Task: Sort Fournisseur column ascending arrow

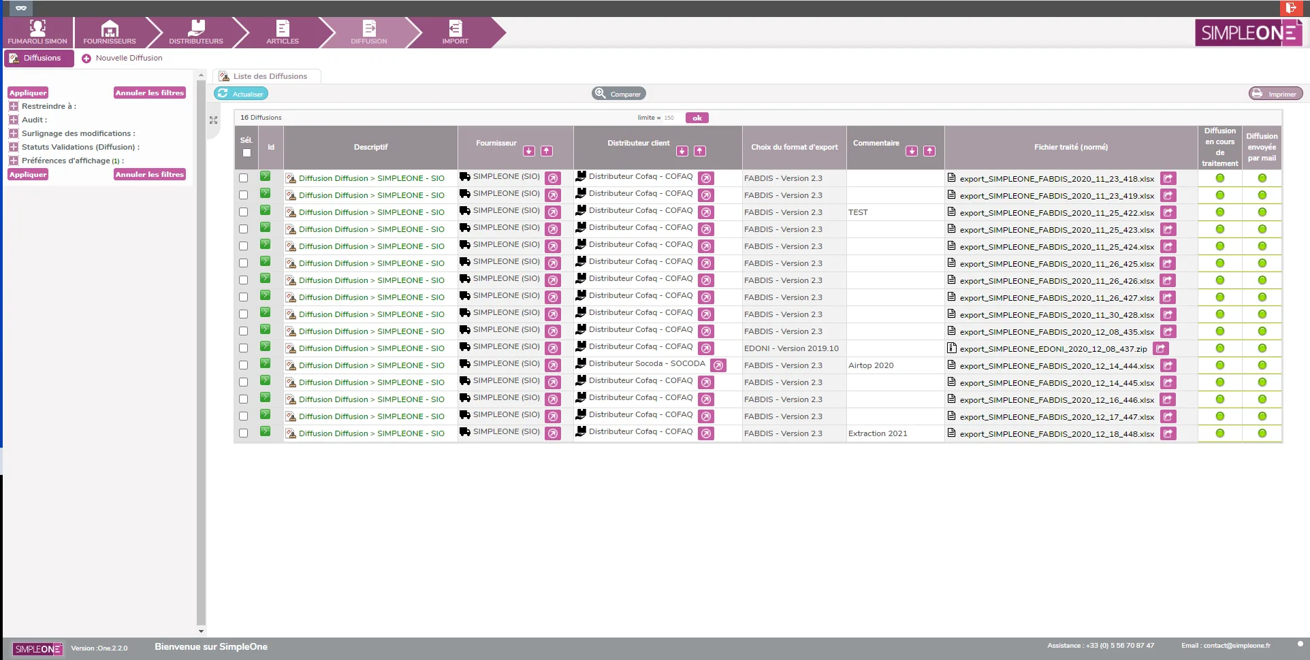Action: click(547, 151)
